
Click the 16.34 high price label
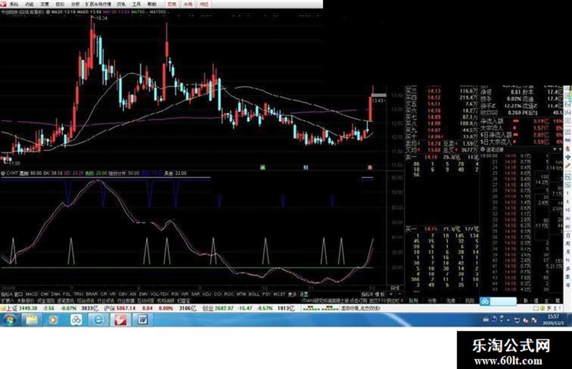102,18
